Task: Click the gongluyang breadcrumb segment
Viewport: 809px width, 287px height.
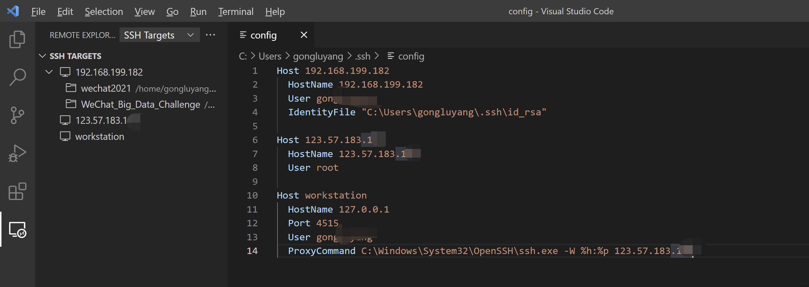Action: pos(318,56)
